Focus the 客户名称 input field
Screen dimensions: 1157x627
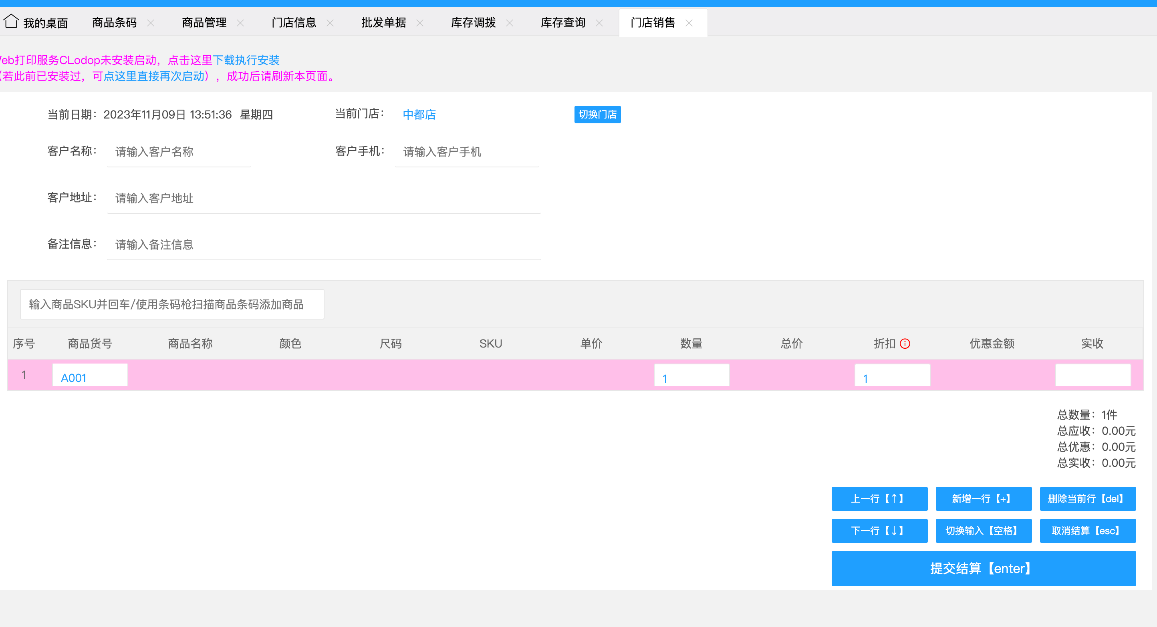(x=179, y=152)
